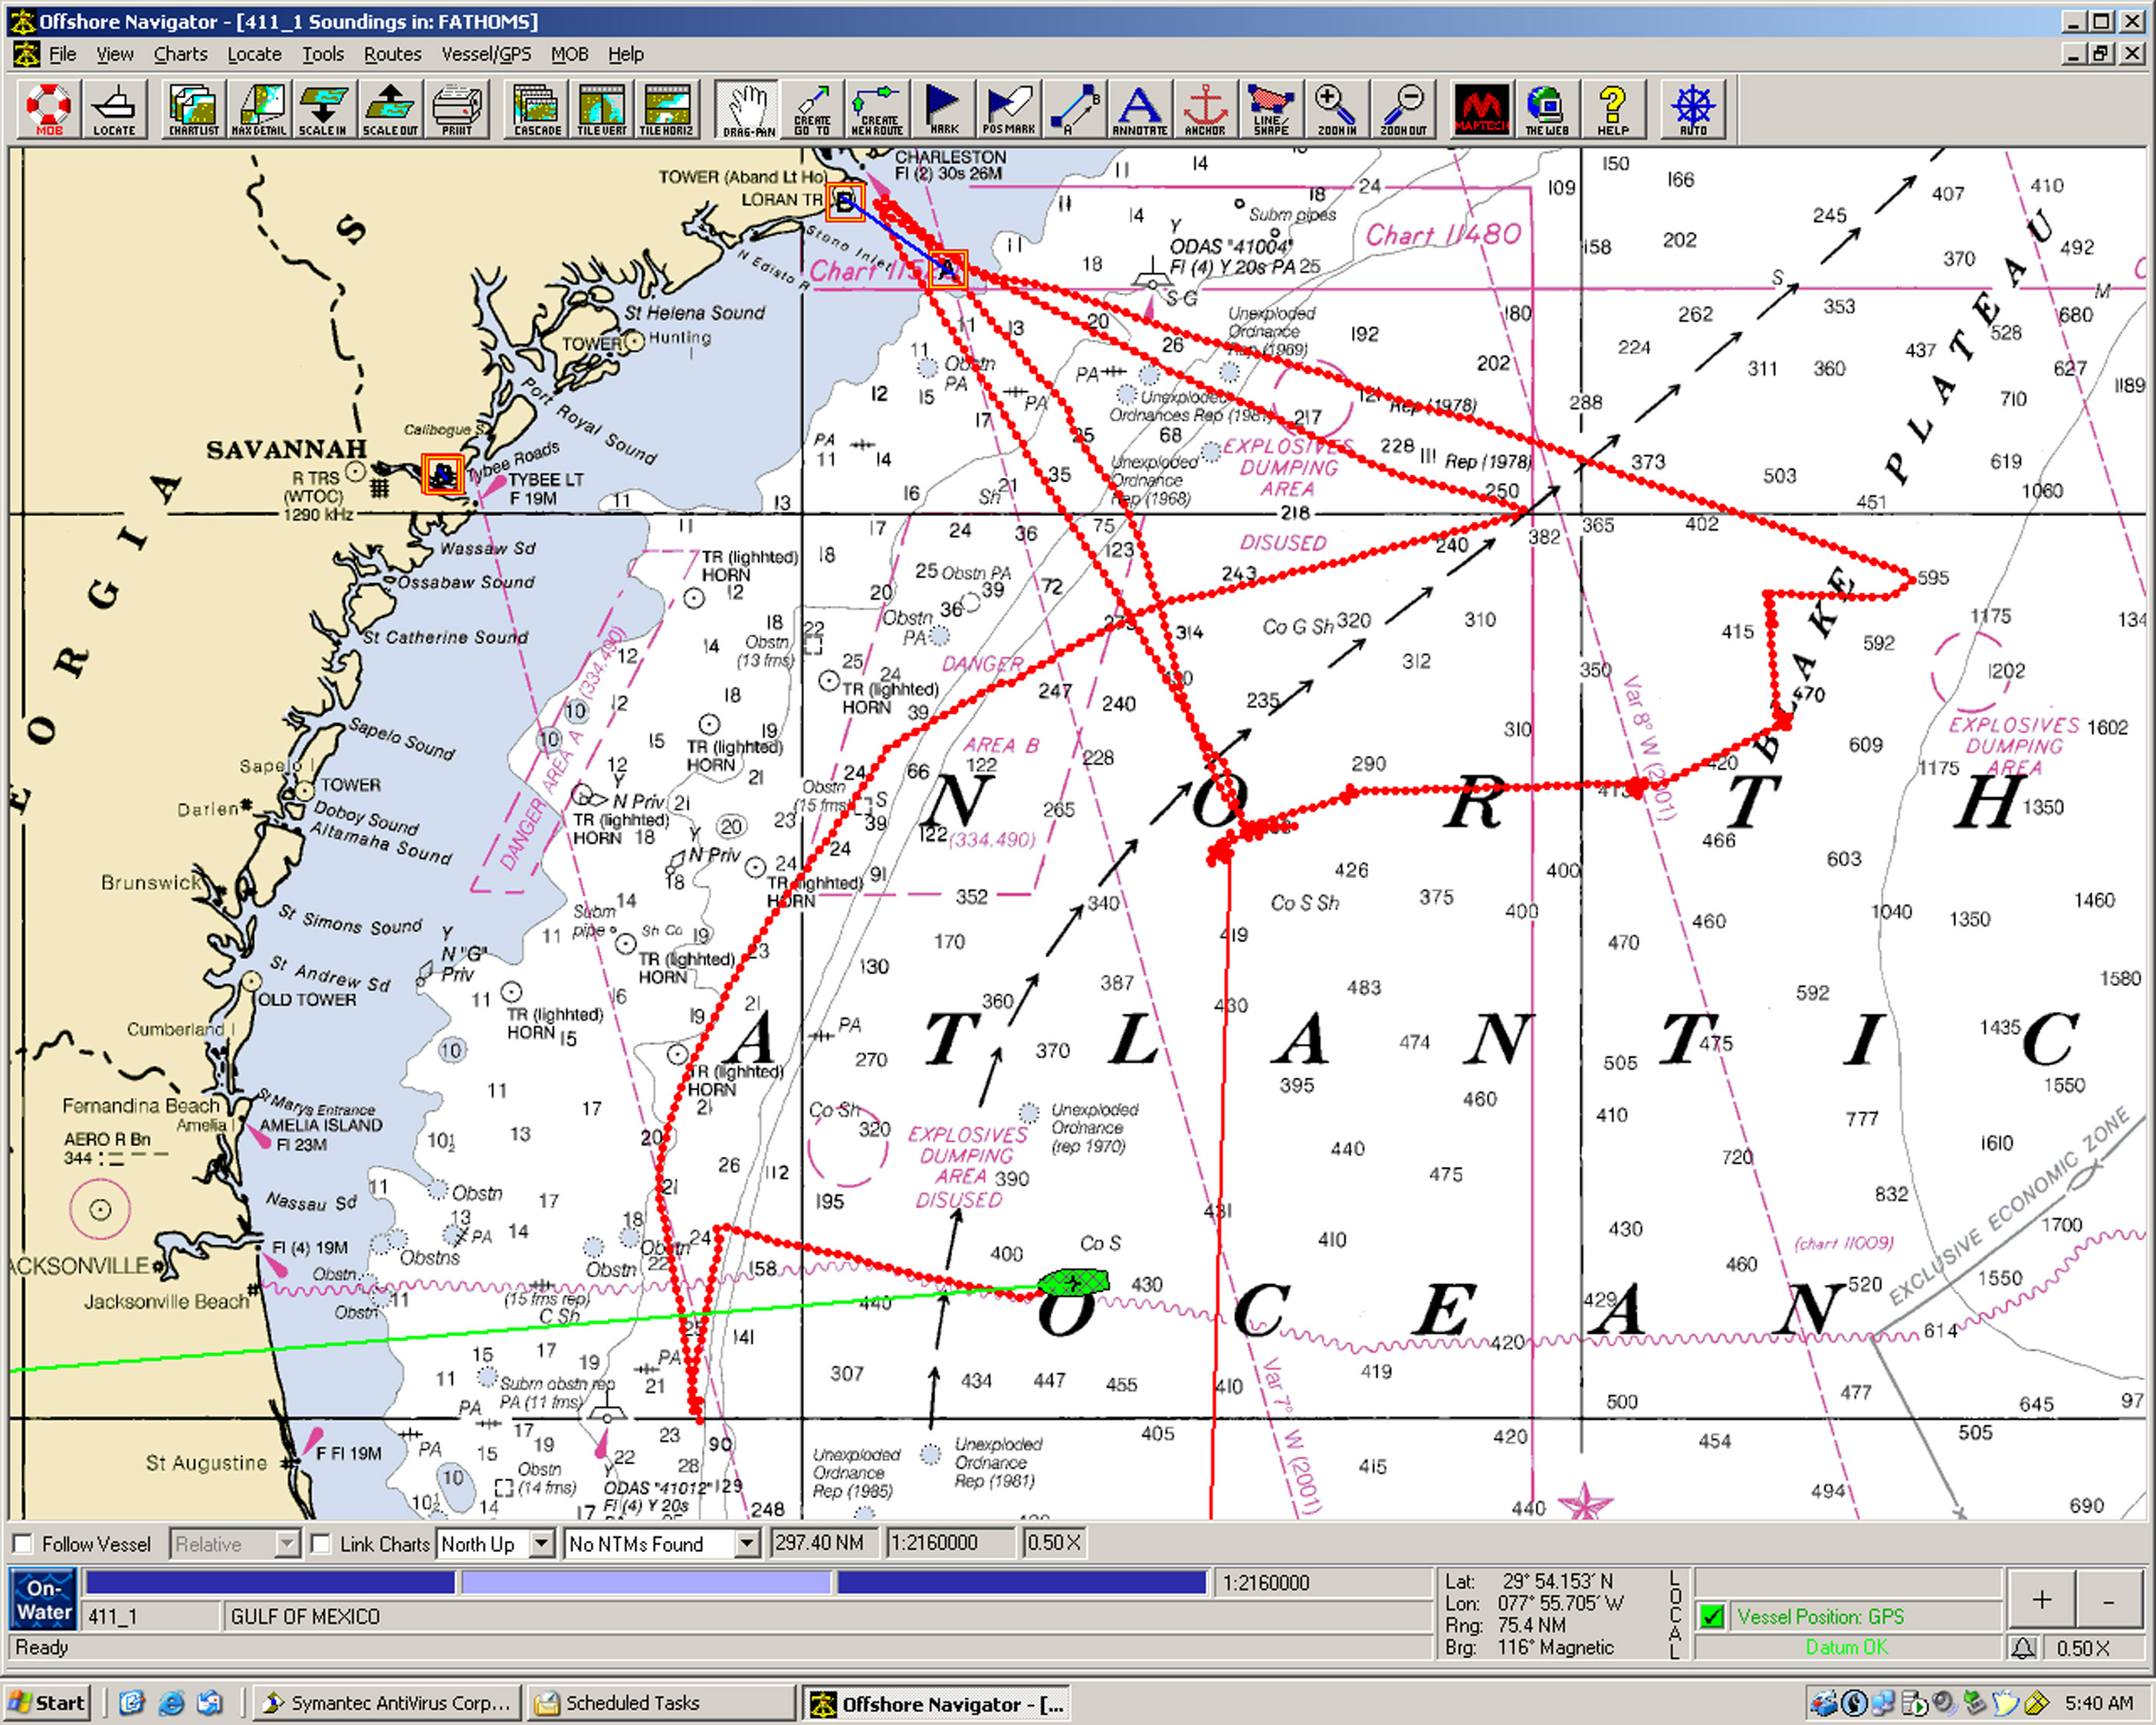Select the Max Detail tool
The width and height of the screenshot is (2156, 1725).
(x=258, y=109)
